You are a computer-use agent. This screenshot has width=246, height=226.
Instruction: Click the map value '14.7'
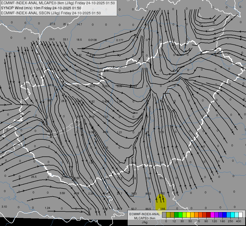(x=79, y=24)
